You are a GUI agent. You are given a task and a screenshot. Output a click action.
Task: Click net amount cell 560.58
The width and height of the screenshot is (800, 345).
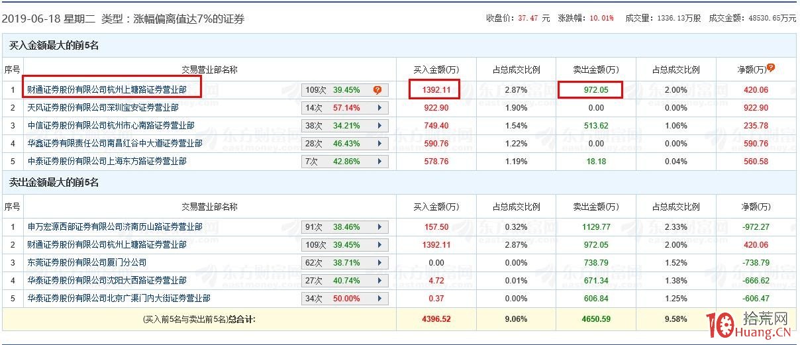click(x=756, y=162)
